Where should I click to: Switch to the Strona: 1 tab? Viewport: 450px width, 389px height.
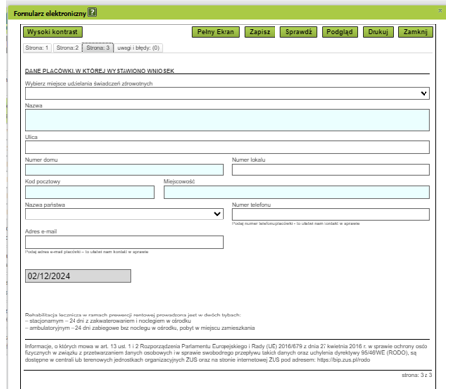(37, 48)
